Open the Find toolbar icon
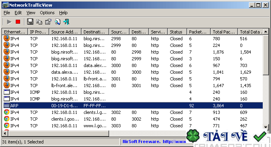This screenshot has height=147, width=271. 58,22
